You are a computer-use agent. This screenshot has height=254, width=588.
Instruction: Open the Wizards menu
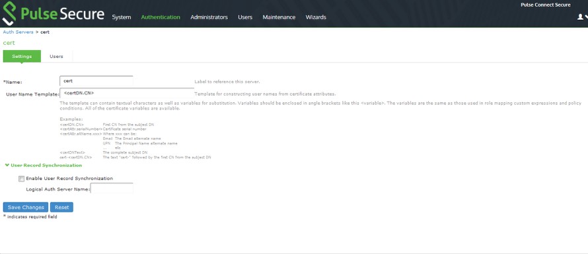[316, 17]
